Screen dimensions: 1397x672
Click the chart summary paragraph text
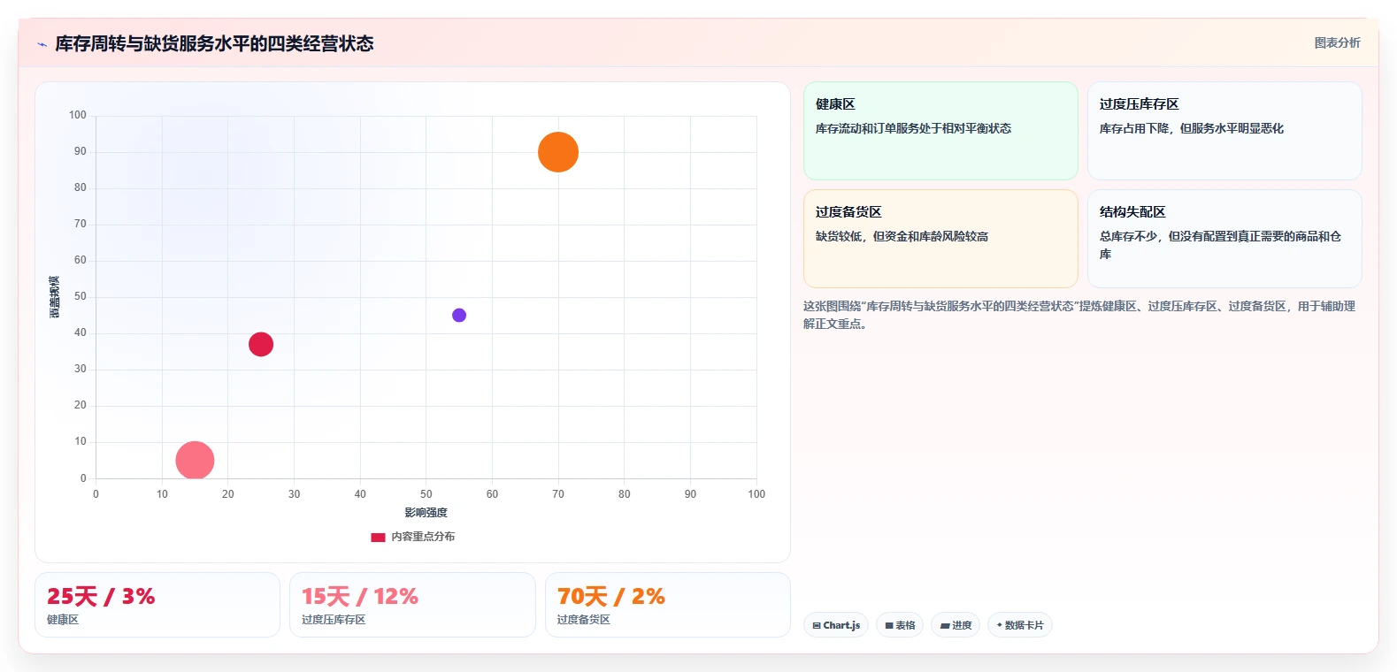coord(1079,315)
